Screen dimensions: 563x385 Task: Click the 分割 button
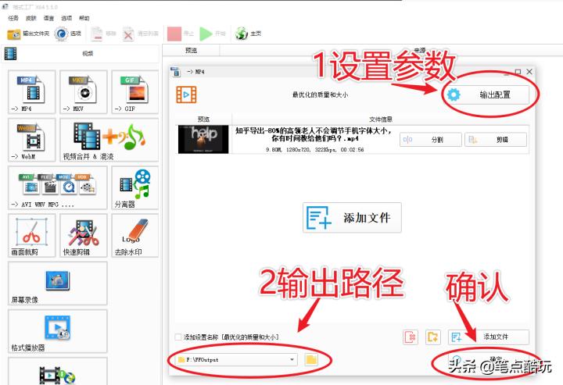(x=431, y=140)
